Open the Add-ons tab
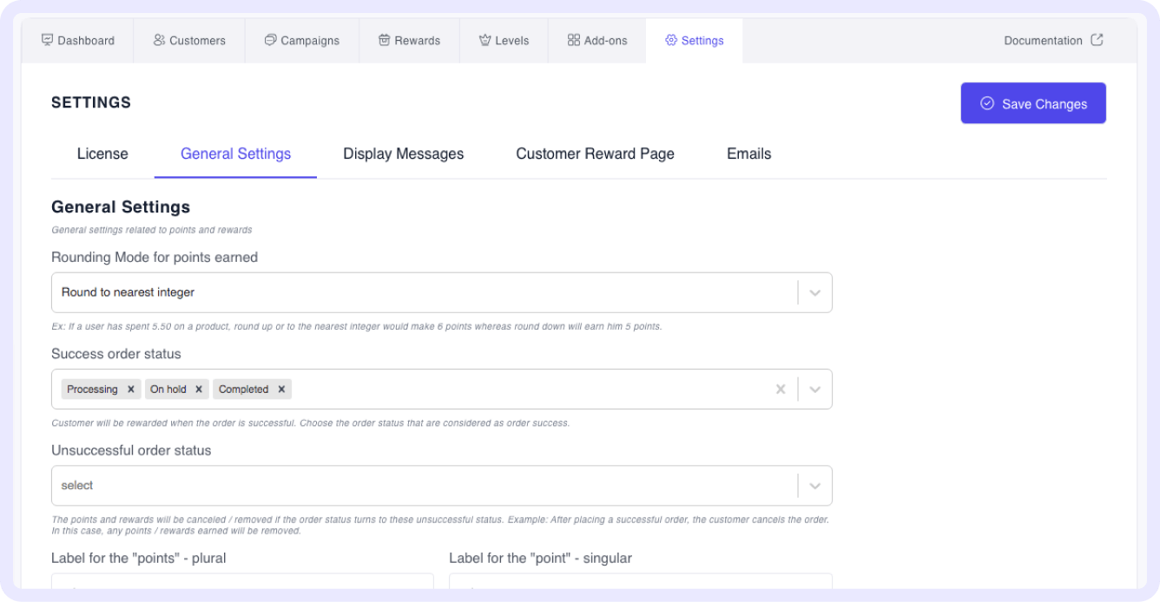Image resolution: width=1160 pixels, height=602 pixels. [x=597, y=41]
